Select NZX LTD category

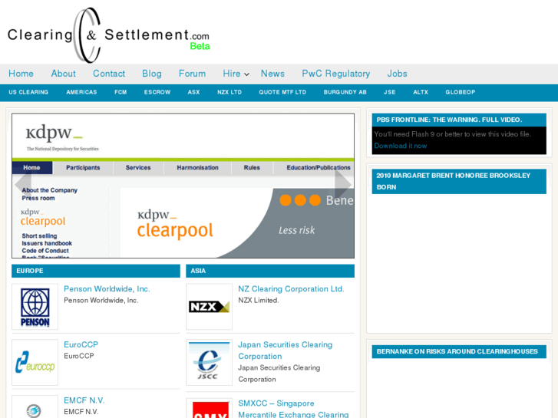coord(229,92)
